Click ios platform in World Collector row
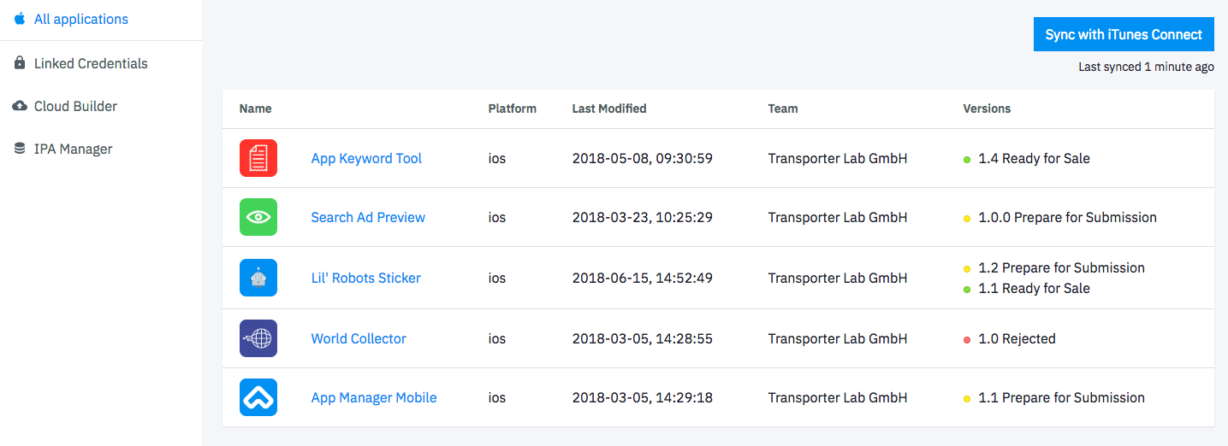This screenshot has width=1228, height=446. pos(497,338)
